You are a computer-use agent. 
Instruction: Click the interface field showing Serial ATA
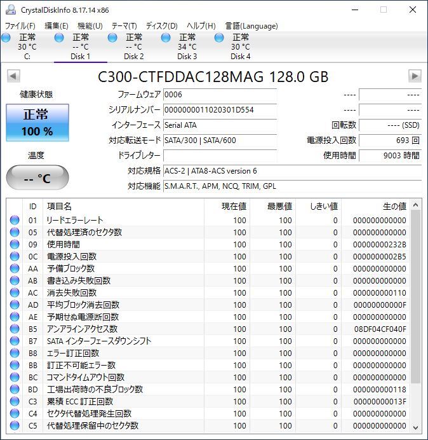220,125
